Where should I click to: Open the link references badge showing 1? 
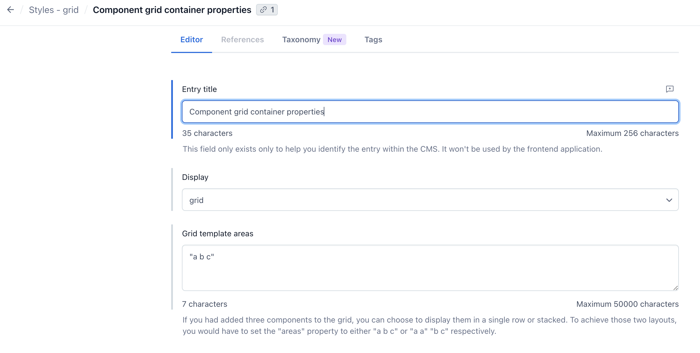(x=267, y=10)
